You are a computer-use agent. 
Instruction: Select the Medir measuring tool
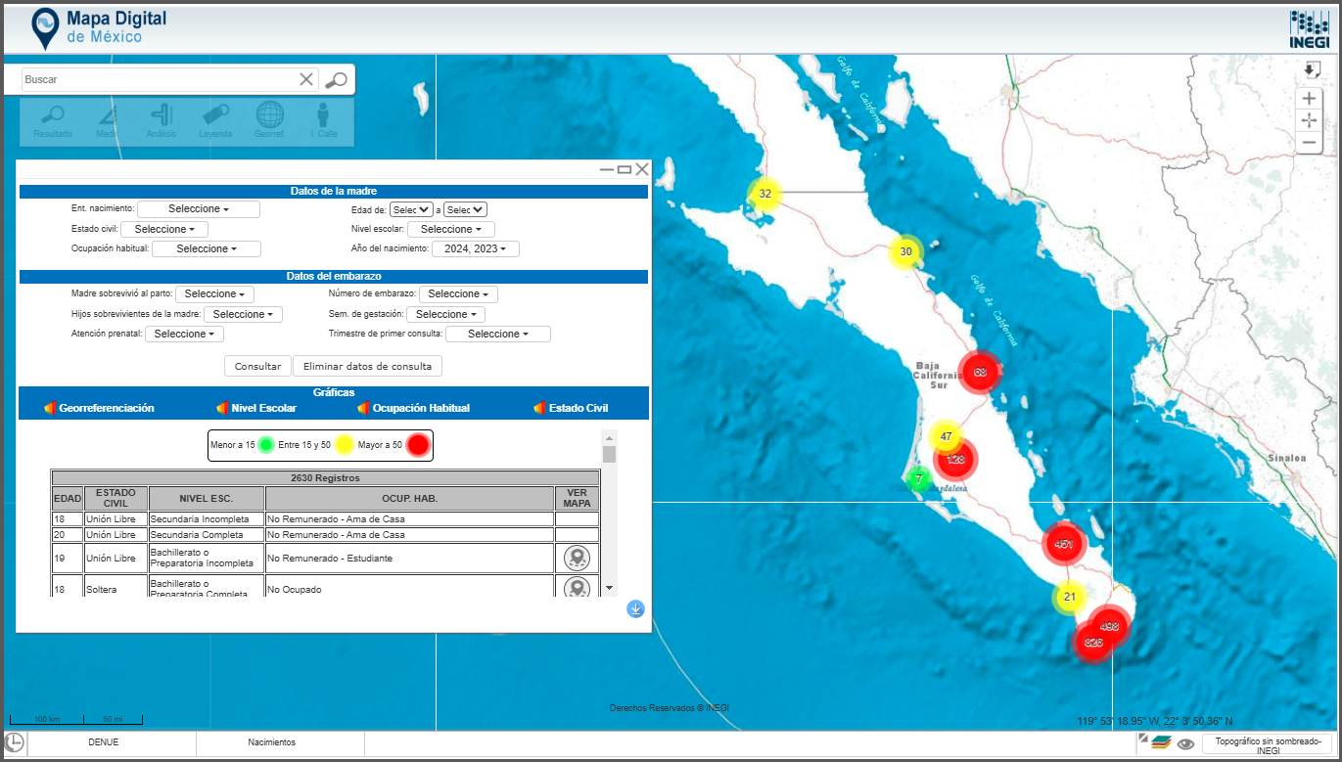click(x=107, y=120)
